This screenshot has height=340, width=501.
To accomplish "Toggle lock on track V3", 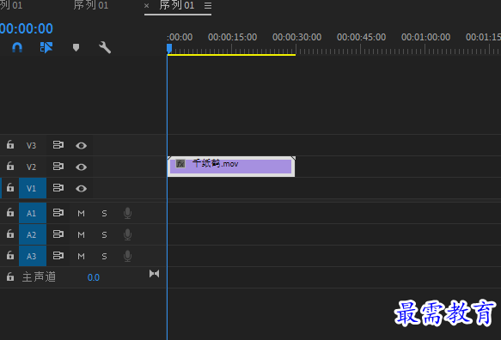I will pos(10,144).
